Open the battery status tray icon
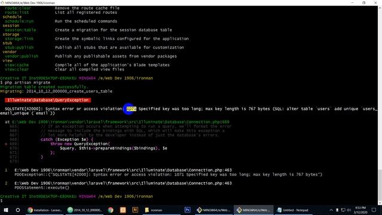This screenshot has width=382, height=215. [x=337, y=210]
